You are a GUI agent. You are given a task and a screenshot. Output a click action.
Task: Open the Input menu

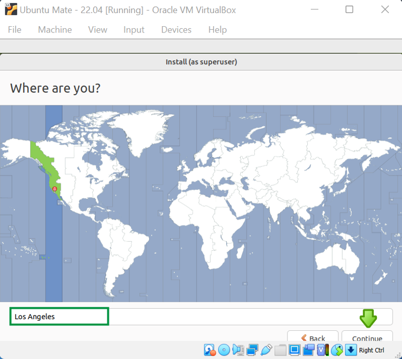tap(134, 30)
